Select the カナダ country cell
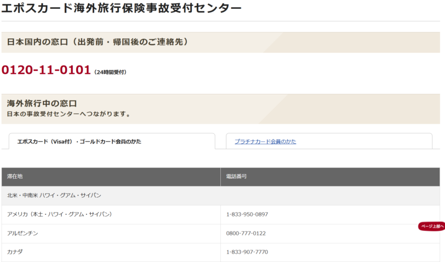 (15, 252)
